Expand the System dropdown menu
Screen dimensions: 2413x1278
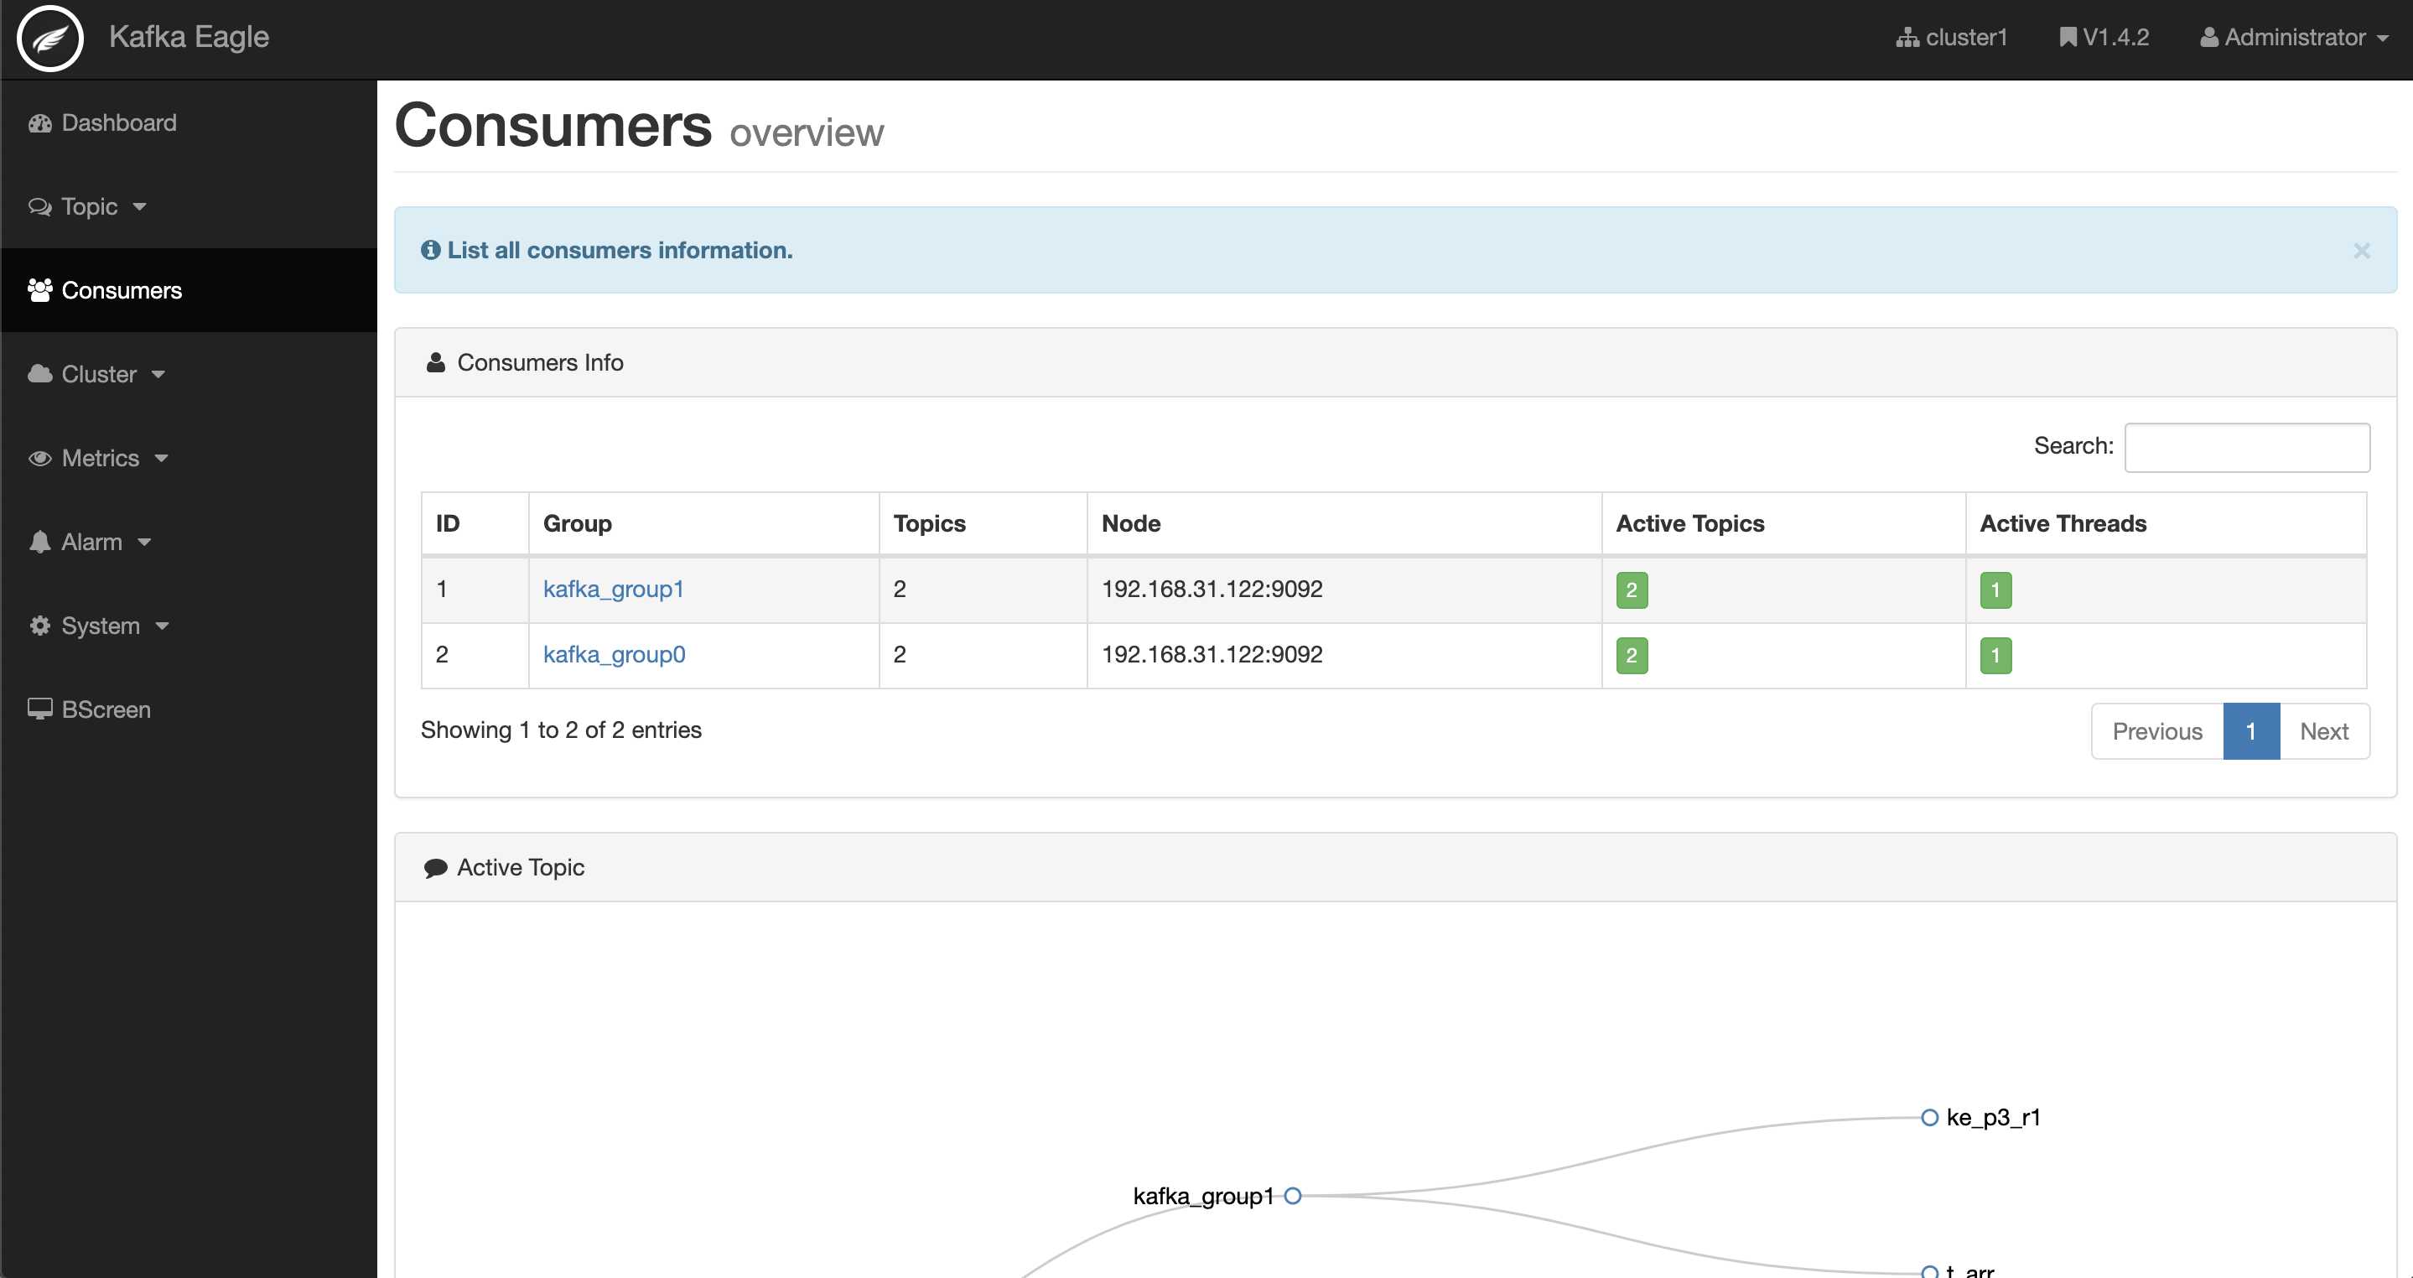click(x=101, y=624)
